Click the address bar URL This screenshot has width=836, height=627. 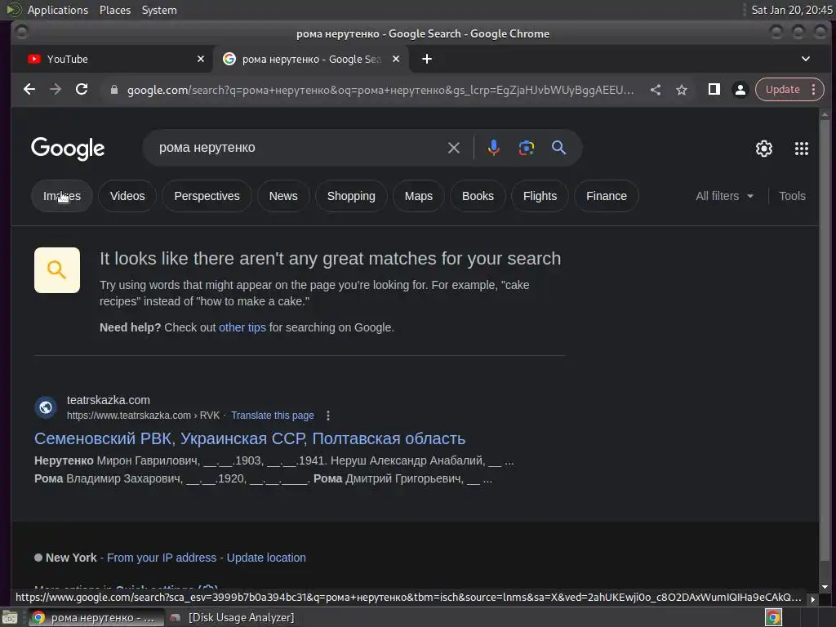380,90
